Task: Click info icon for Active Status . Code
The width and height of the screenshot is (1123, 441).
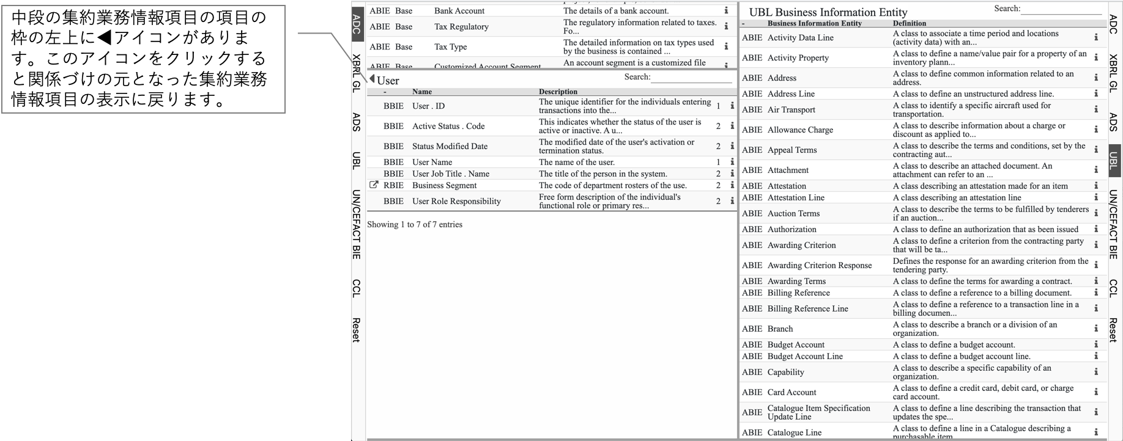Action: 732,126
